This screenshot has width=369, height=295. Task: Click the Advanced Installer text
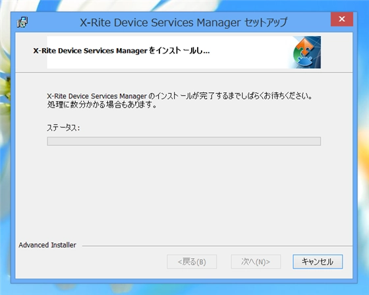47,245
